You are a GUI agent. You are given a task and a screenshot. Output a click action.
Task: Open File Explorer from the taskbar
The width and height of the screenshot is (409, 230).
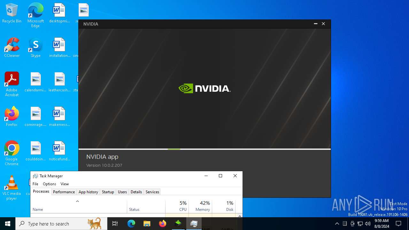pyautogui.click(x=147, y=224)
